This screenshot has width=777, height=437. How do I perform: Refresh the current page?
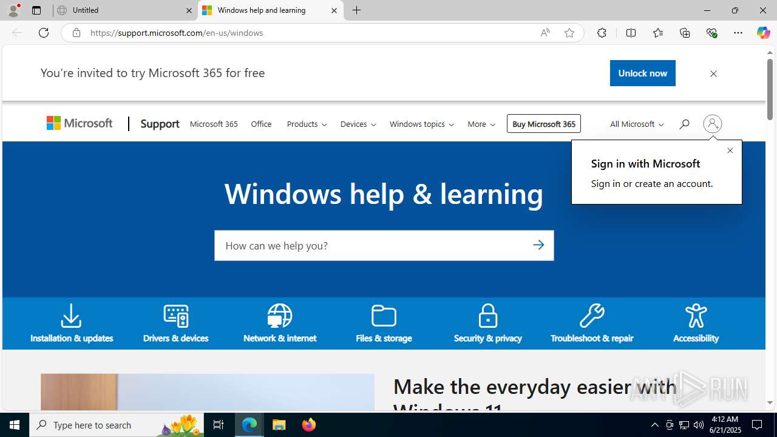coord(44,33)
